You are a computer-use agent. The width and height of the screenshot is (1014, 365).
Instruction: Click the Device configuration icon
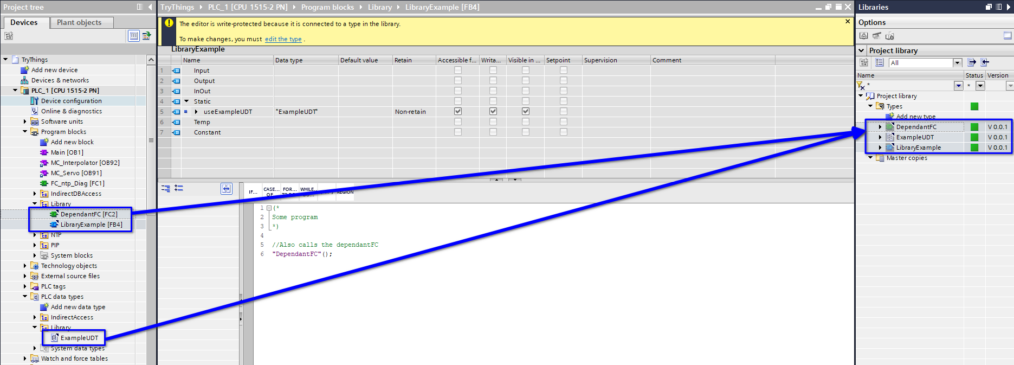pyautogui.click(x=35, y=101)
